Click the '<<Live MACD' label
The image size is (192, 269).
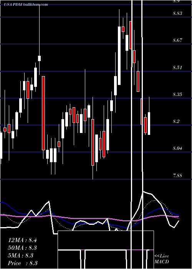click(162, 259)
